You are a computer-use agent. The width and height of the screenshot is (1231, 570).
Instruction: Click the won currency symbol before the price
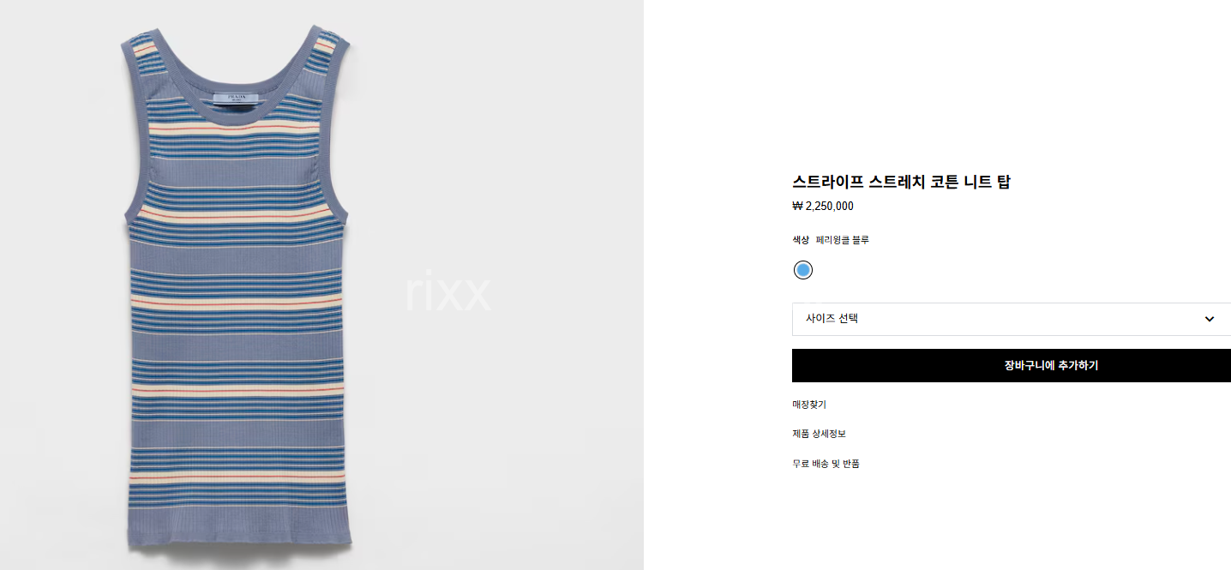click(797, 207)
